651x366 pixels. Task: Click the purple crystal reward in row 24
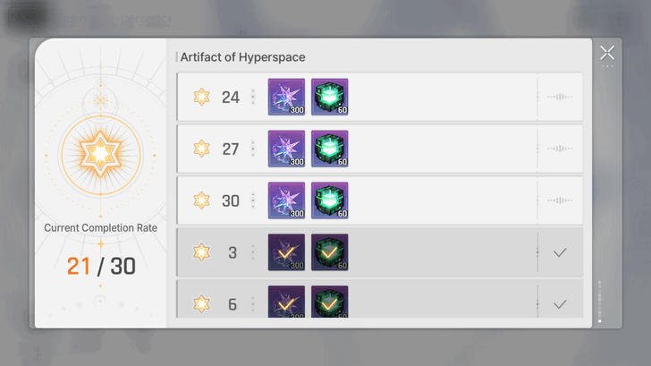(286, 97)
